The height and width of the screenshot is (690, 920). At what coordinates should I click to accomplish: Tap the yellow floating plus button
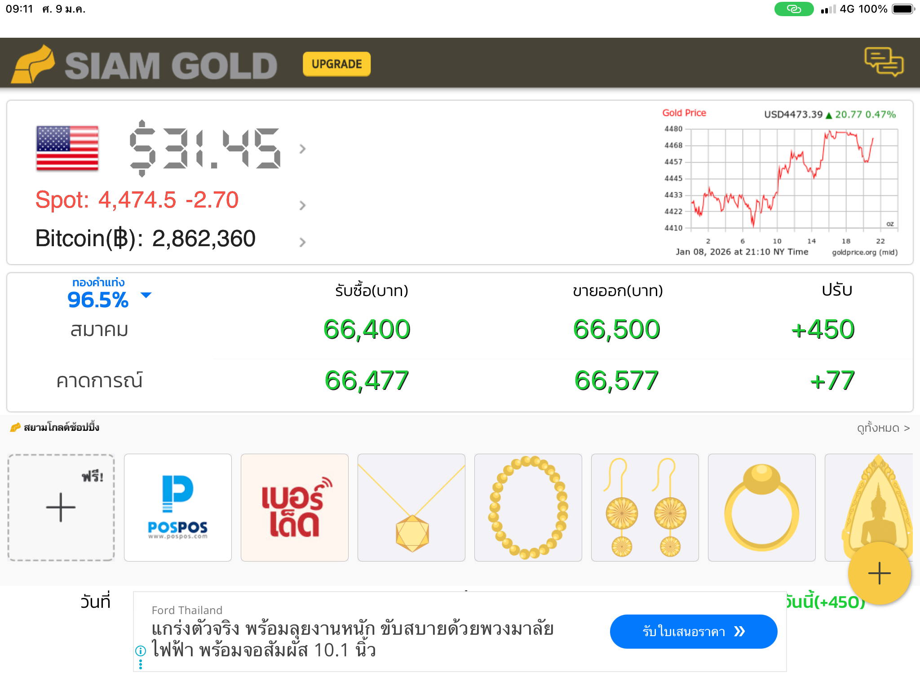879,573
